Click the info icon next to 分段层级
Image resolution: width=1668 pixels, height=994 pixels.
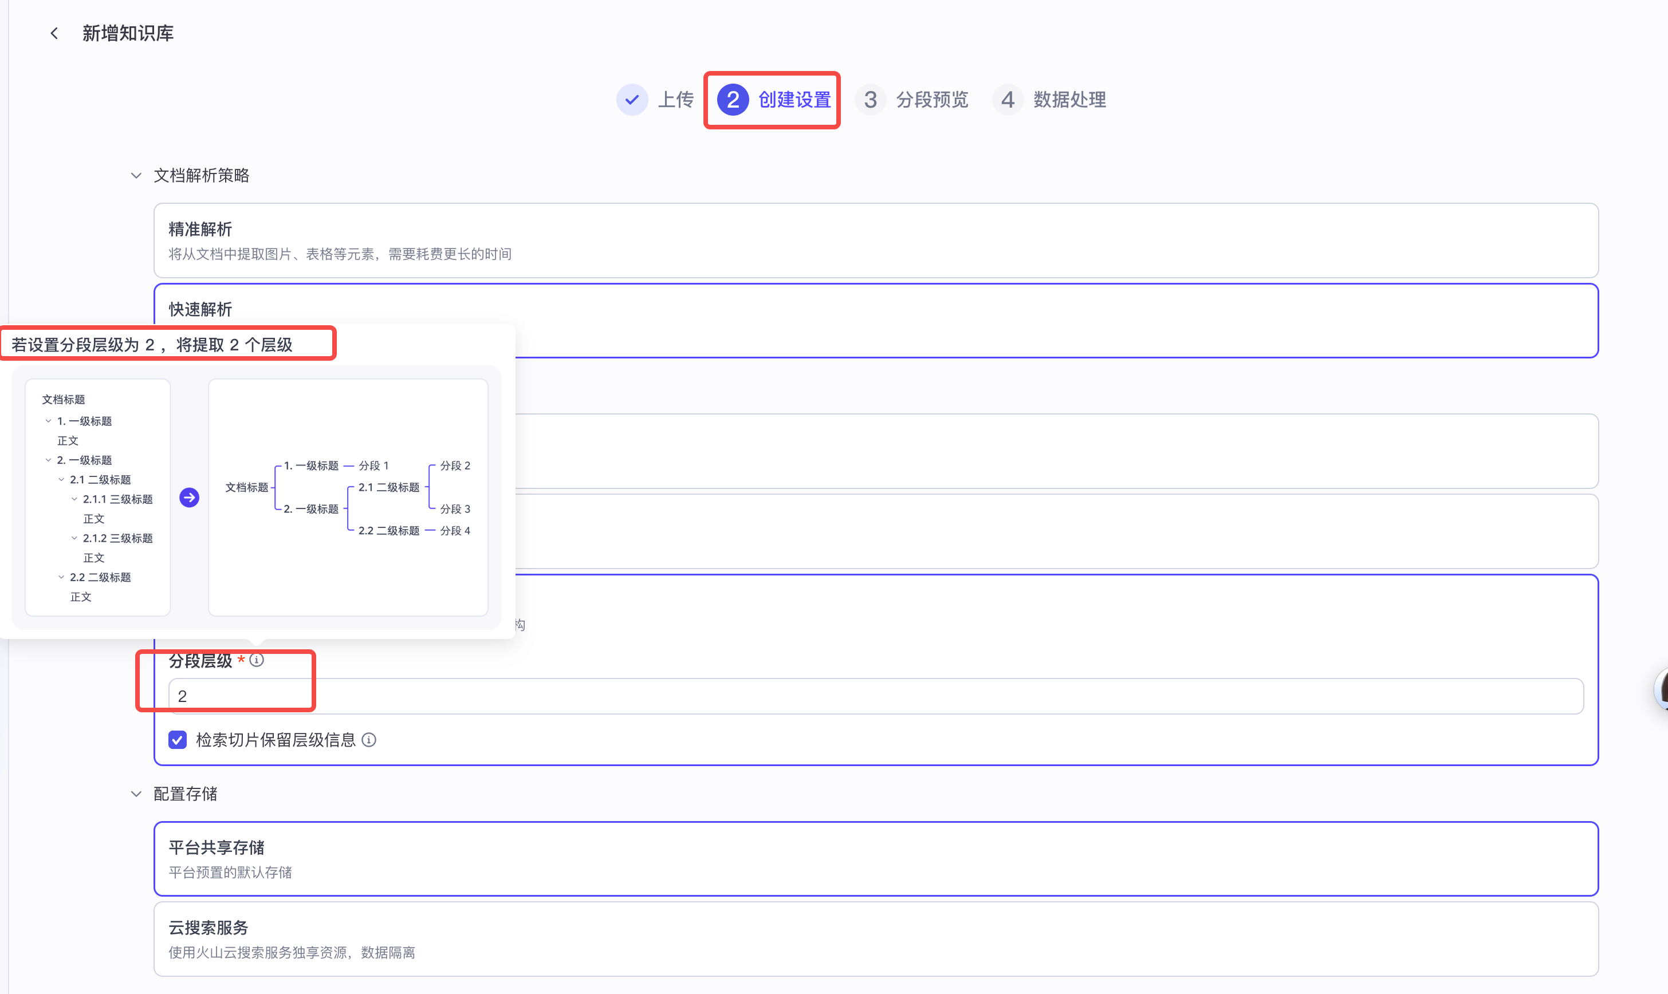click(257, 660)
